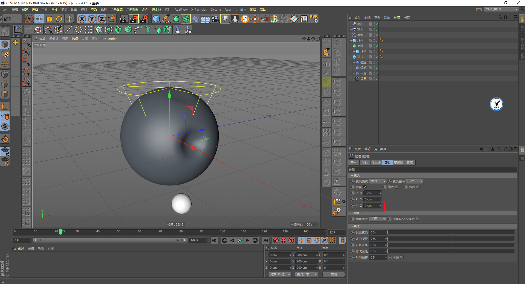Open the 运动图形 menu
The height and width of the screenshot is (284, 525).
(x=132, y=10)
